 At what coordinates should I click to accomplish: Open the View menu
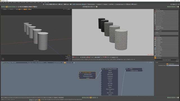point(6,2)
